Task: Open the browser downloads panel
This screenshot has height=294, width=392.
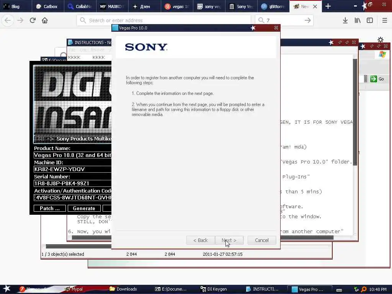Action: click(345, 20)
